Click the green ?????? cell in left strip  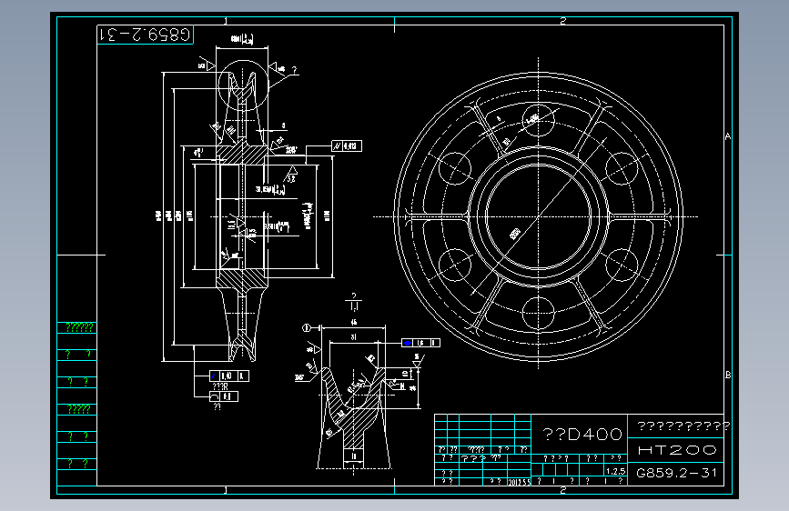[x=79, y=327]
